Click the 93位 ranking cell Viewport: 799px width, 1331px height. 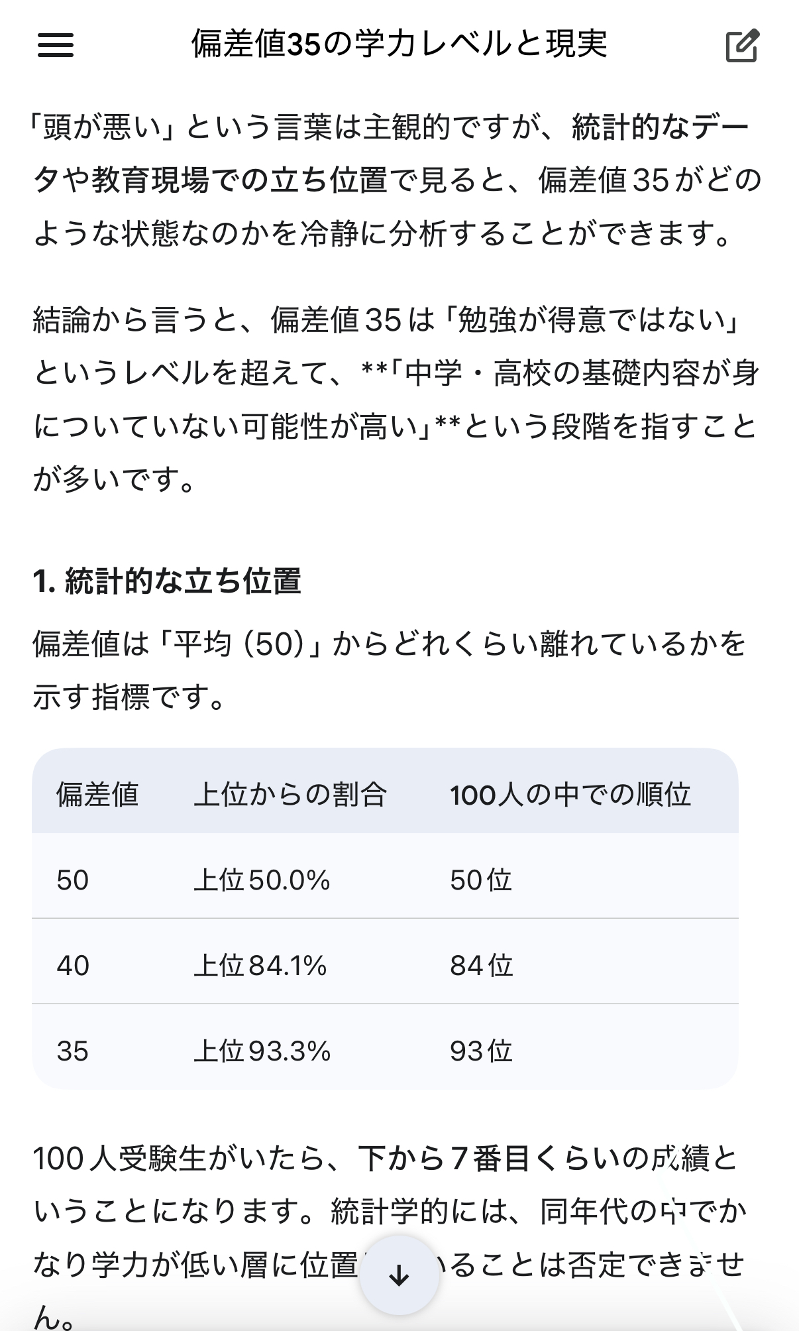tap(481, 1051)
